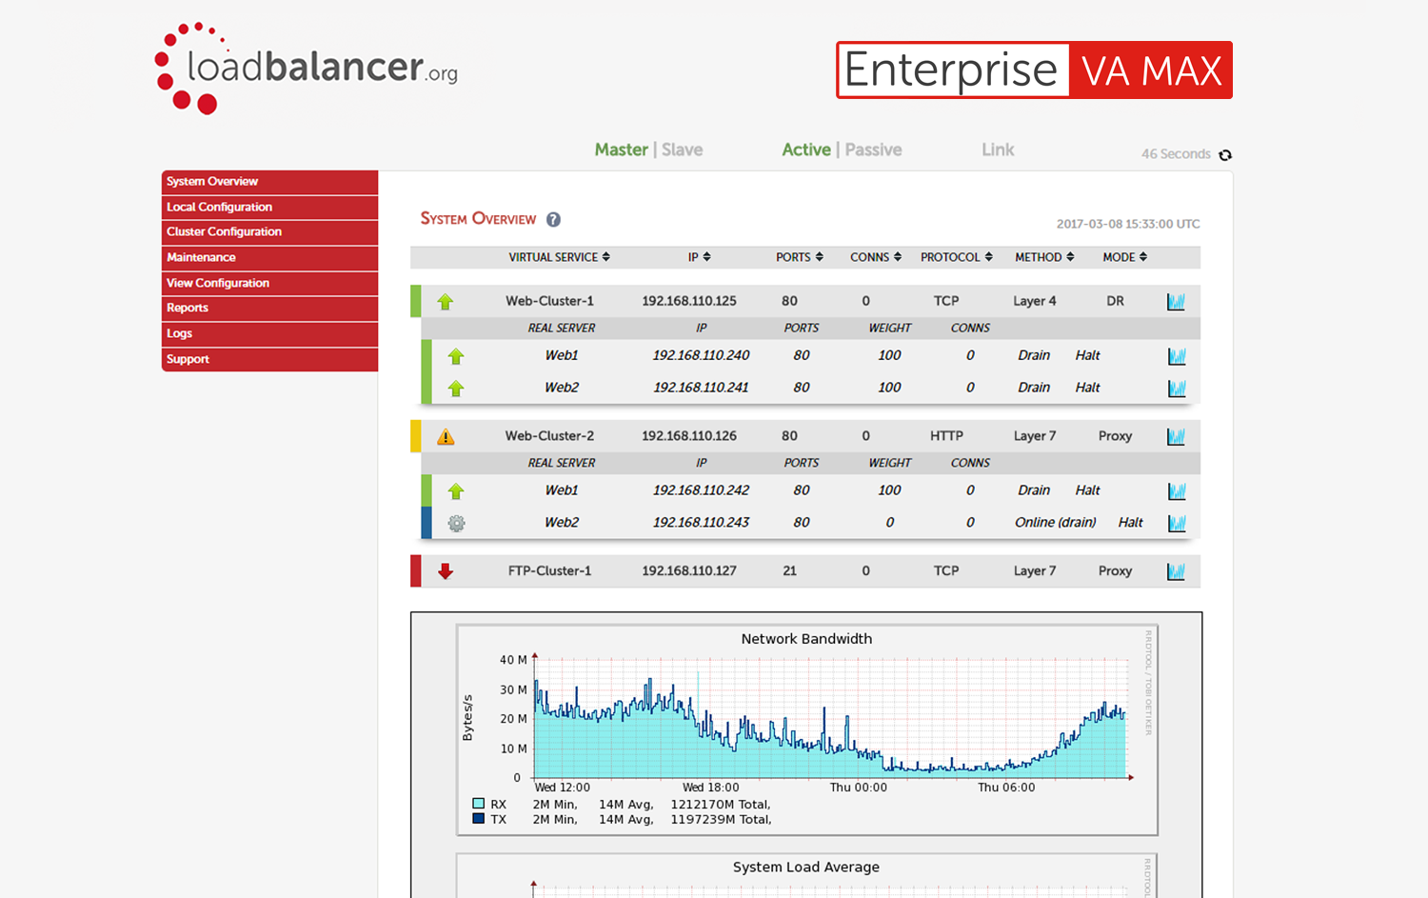Open the System Overview help question mark
This screenshot has height=898, width=1428.
[x=553, y=219]
